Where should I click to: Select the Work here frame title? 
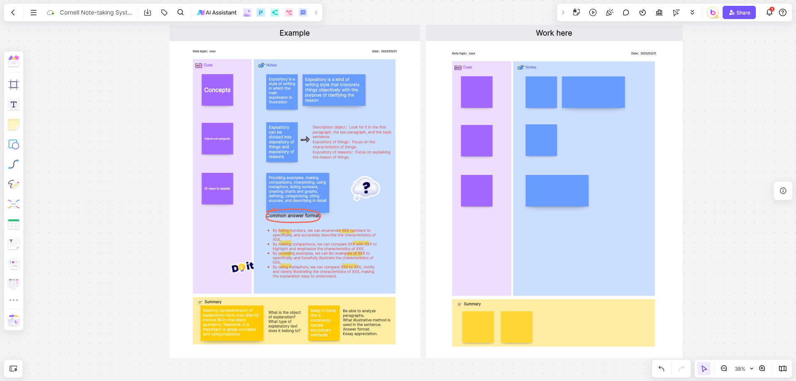(x=554, y=33)
